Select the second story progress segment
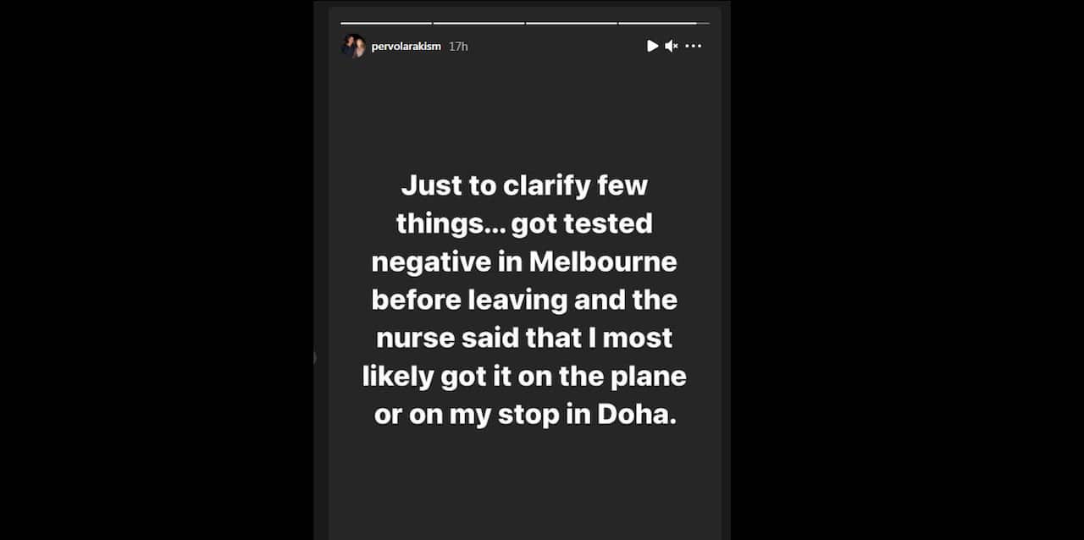 point(478,23)
